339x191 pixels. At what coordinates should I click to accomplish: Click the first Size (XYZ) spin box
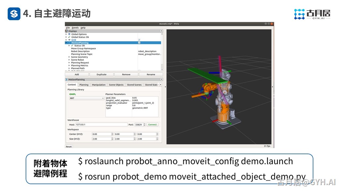coord(103,139)
